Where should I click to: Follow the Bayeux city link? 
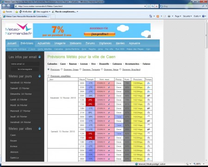pos(73,64)
